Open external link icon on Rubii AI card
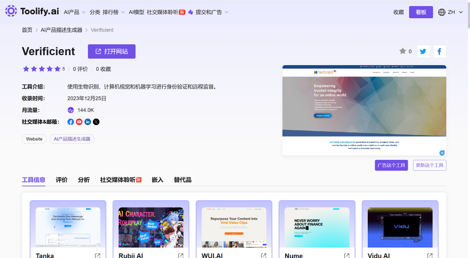 coord(181,255)
